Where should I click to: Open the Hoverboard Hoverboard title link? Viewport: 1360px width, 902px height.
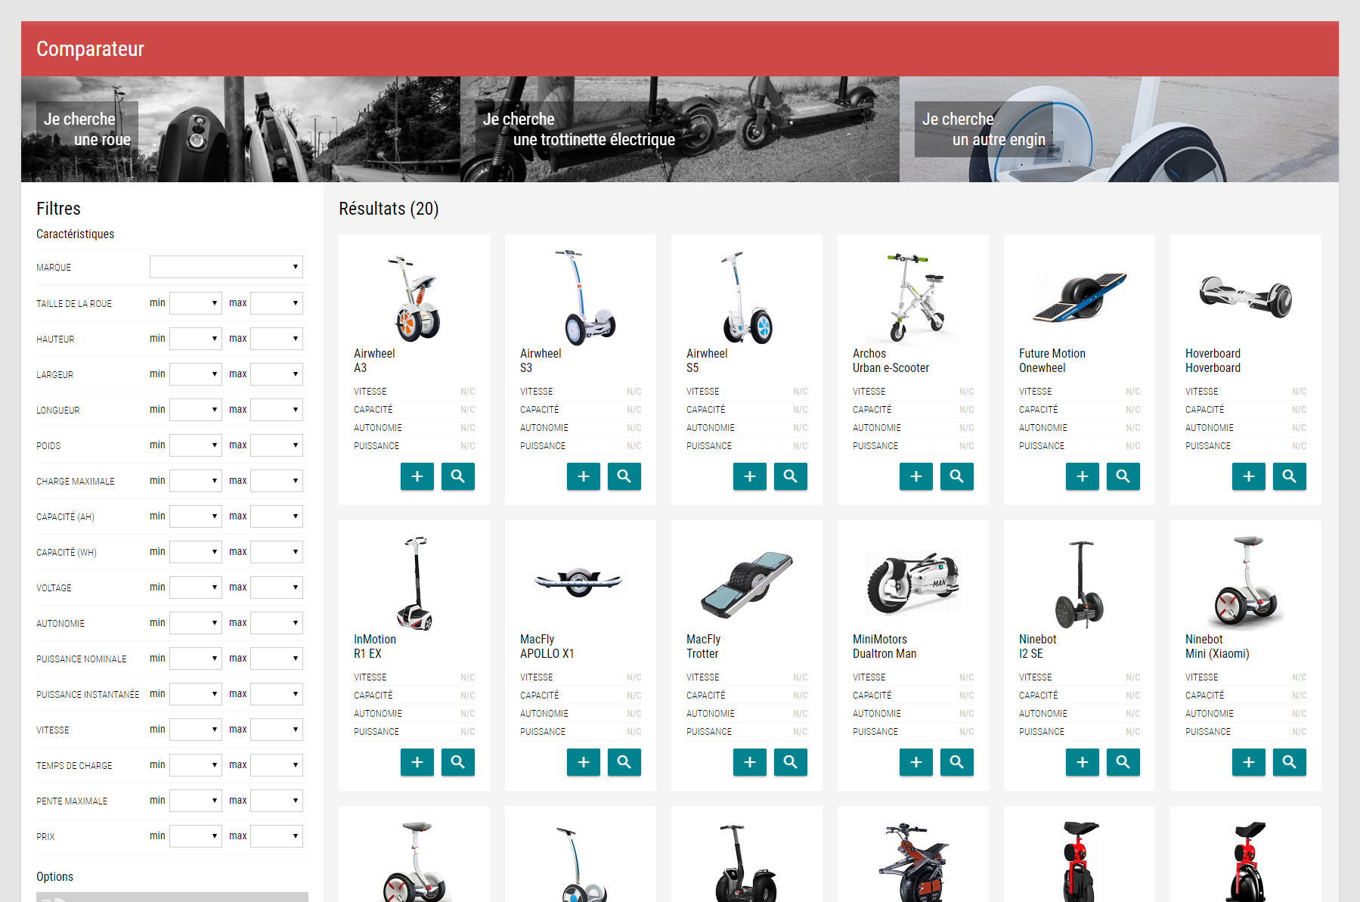[1213, 361]
